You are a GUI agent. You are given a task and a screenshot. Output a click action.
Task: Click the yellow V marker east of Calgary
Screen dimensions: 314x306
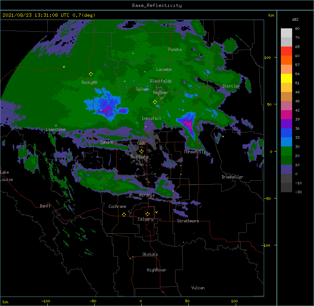tap(156, 212)
